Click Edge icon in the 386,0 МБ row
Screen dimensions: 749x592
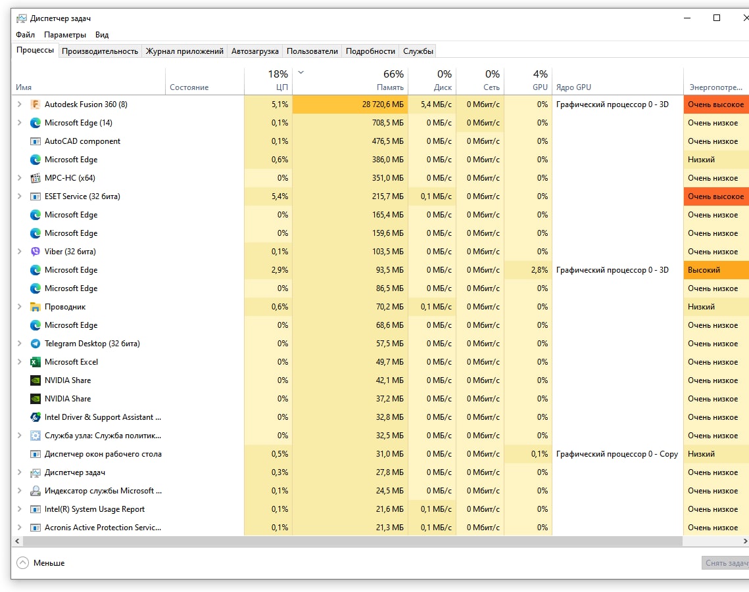[36, 160]
